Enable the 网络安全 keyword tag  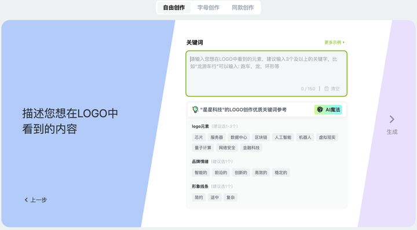pos(227,148)
